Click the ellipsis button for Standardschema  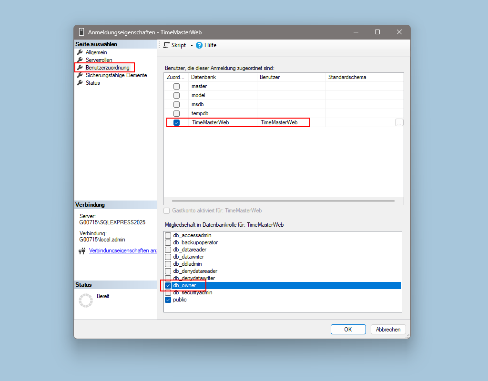click(x=399, y=122)
